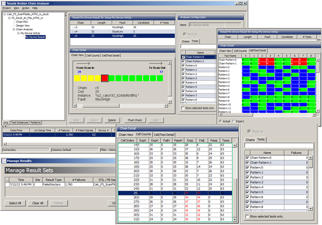Select chain c3 row in results table

123,27
